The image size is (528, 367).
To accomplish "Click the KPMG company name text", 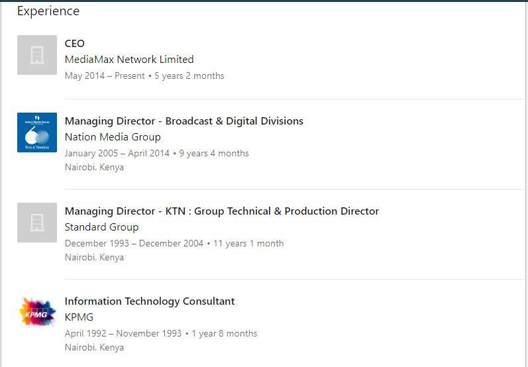I will click(79, 317).
